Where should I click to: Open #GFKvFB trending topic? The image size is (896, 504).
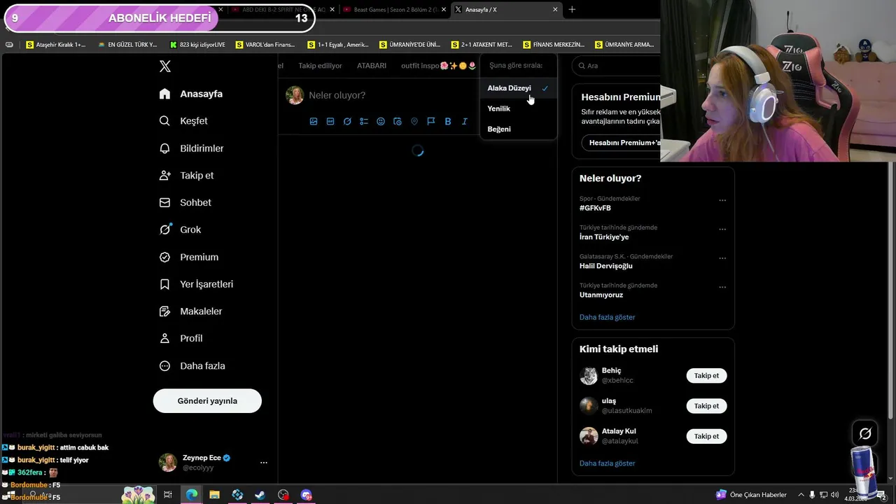pos(595,208)
